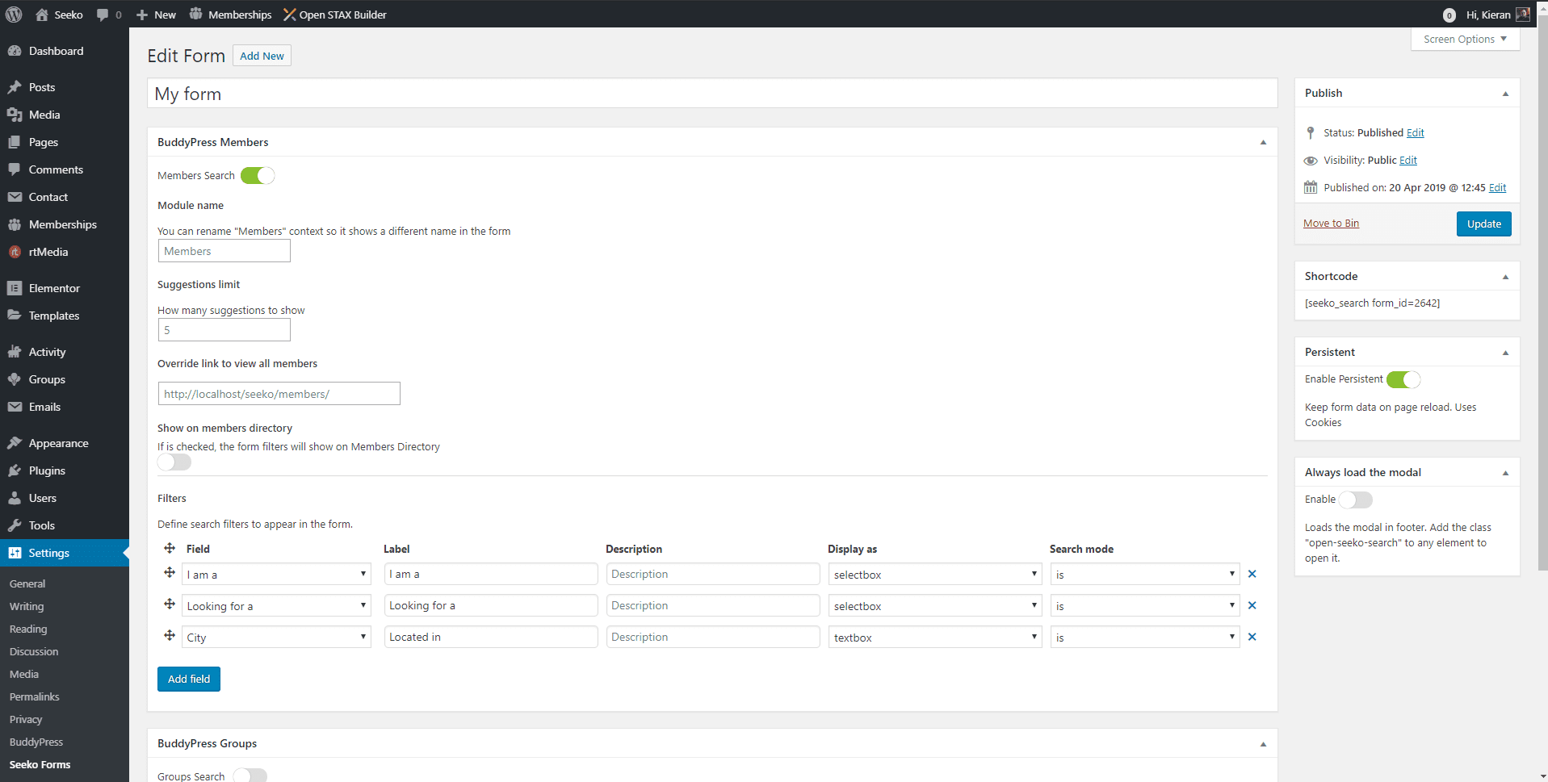The width and height of the screenshot is (1548, 782).
Task: Click the Activity icon in sidebar
Action: [x=15, y=352]
